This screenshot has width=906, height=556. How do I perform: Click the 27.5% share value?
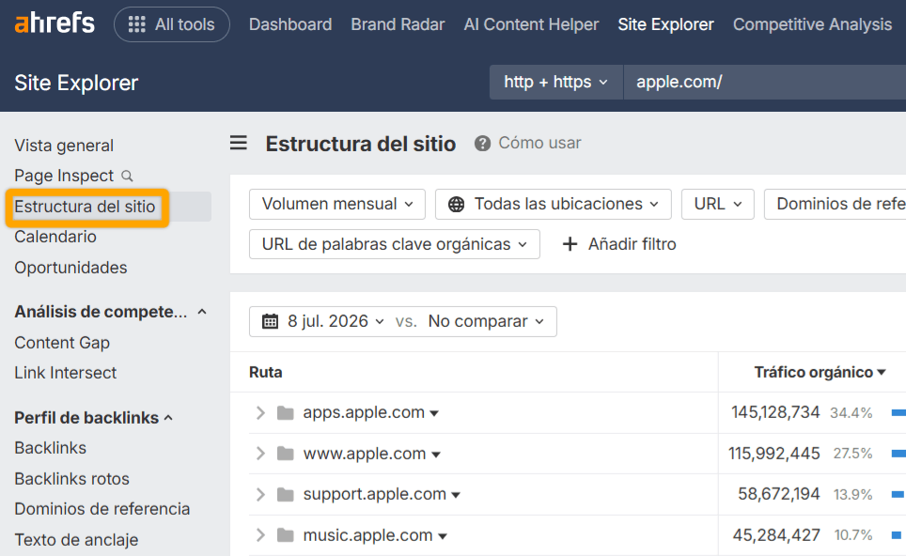(852, 454)
